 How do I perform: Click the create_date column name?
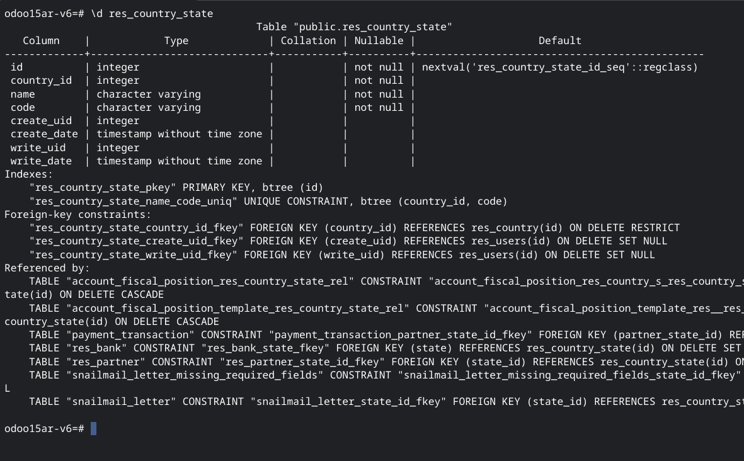[44, 134]
